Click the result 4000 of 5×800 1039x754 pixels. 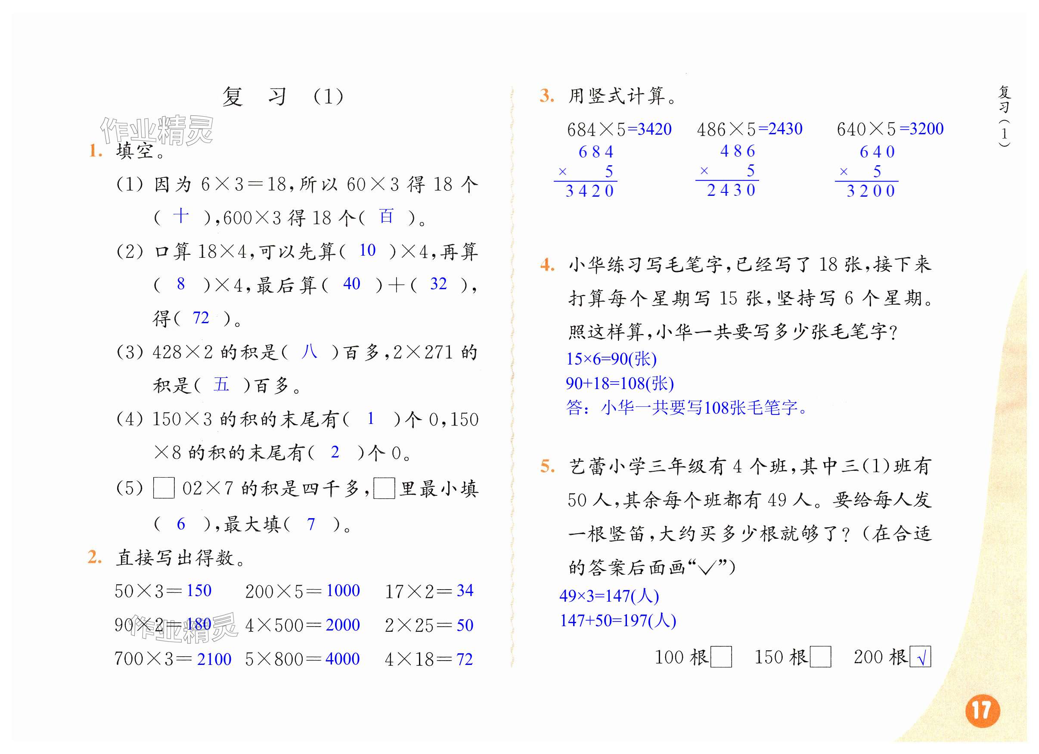coord(343,659)
